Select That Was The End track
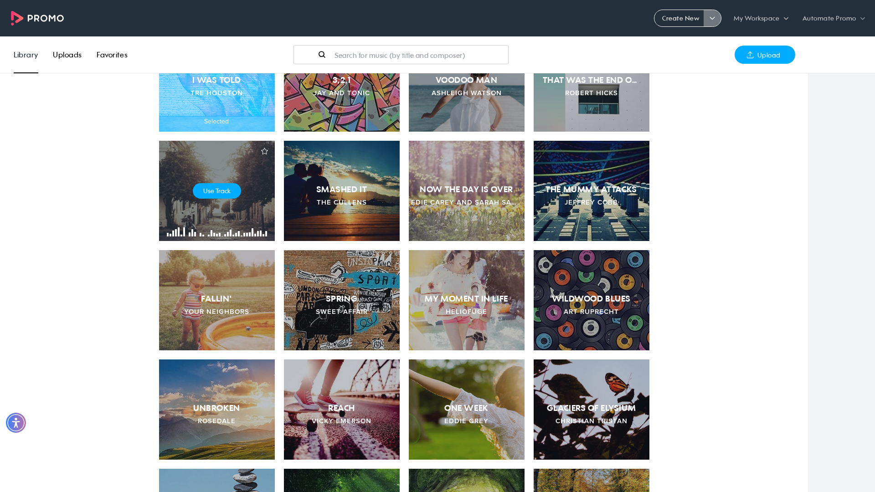 [592, 102]
